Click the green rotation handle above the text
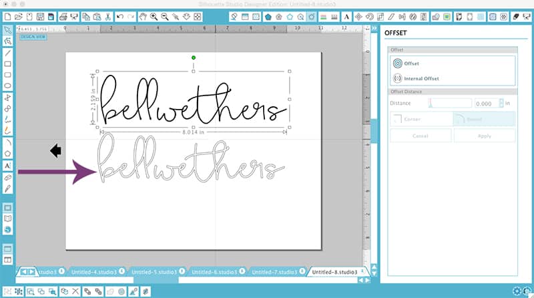Image resolution: width=534 pixels, height=298 pixels. click(x=194, y=57)
